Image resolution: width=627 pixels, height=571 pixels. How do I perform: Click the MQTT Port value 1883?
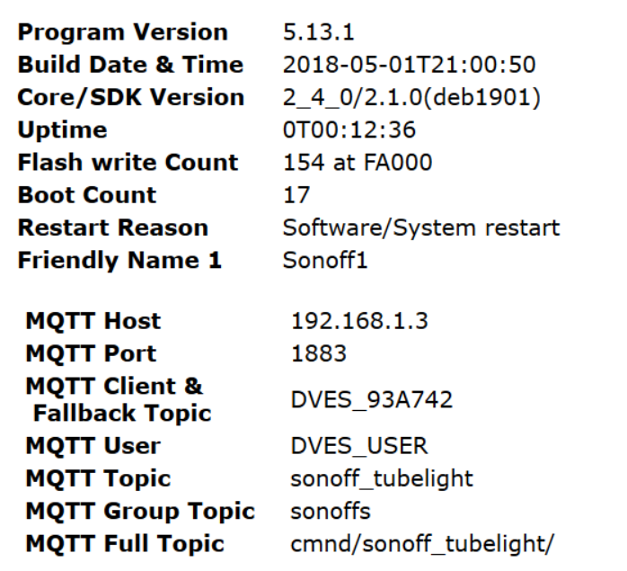318,353
